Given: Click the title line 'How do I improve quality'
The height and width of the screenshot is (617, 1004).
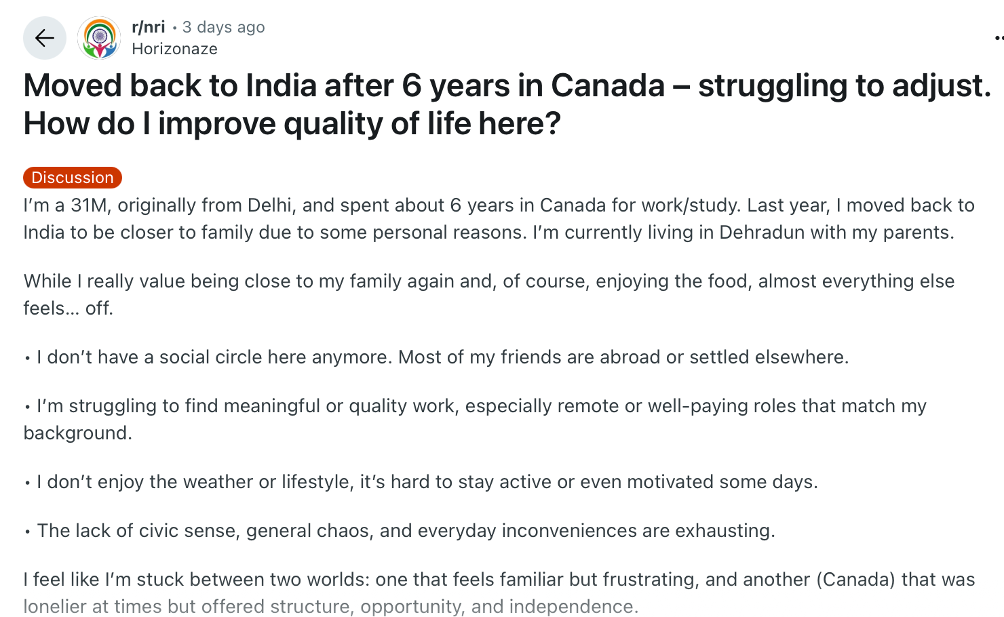Looking at the screenshot, I should click(x=292, y=124).
